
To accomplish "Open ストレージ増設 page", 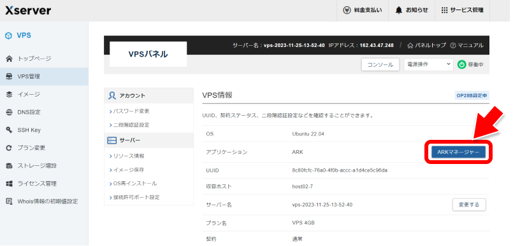I will (x=44, y=166).
